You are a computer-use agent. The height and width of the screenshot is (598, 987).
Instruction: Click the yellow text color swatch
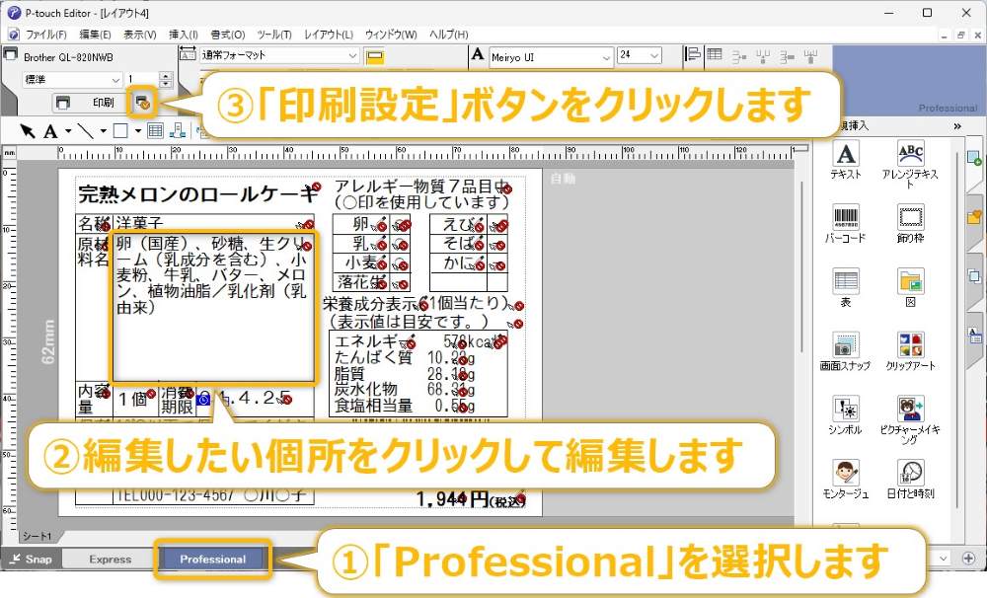(x=377, y=56)
